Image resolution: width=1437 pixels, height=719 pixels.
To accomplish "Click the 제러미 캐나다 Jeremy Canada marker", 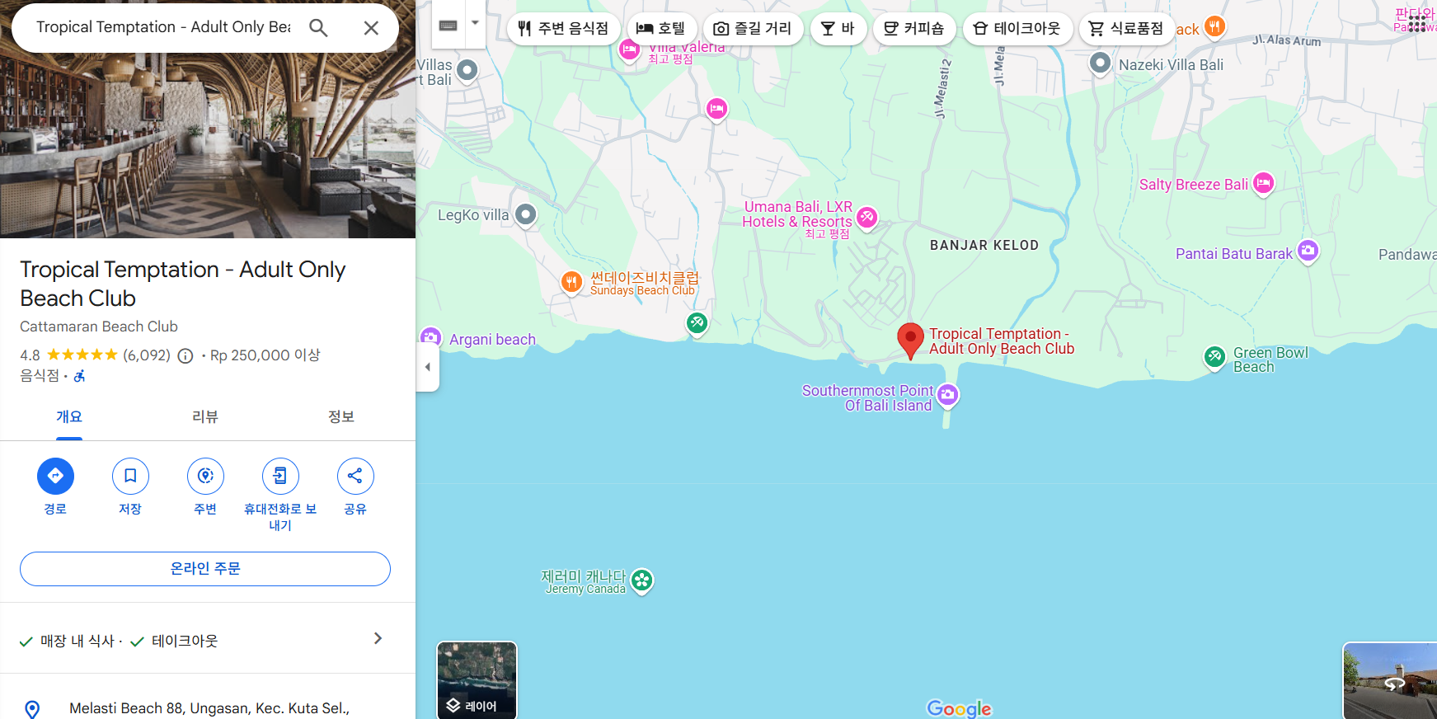I will coord(641,580).
